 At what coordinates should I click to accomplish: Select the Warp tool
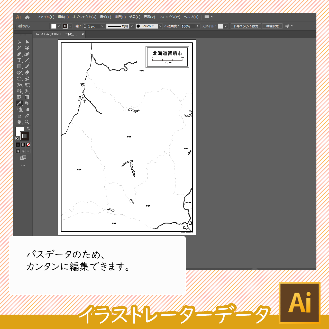pos(19,85)
